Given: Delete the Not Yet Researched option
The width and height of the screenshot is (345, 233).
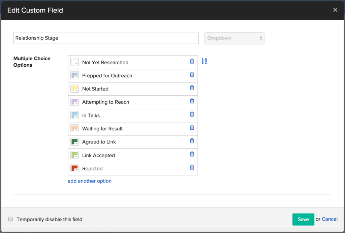Looking at the screenshot, I should (x=192, y=61).
